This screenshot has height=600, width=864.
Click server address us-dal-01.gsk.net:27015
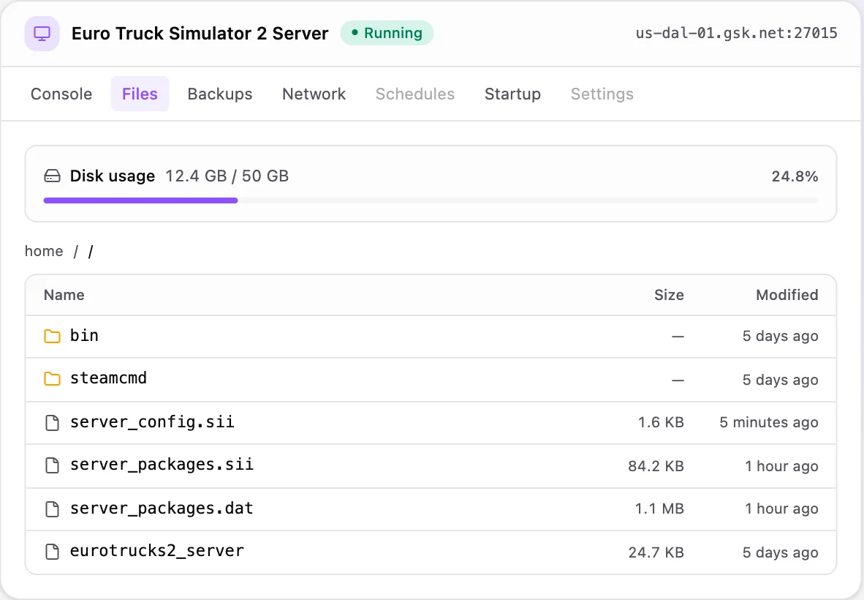point(736,33)
